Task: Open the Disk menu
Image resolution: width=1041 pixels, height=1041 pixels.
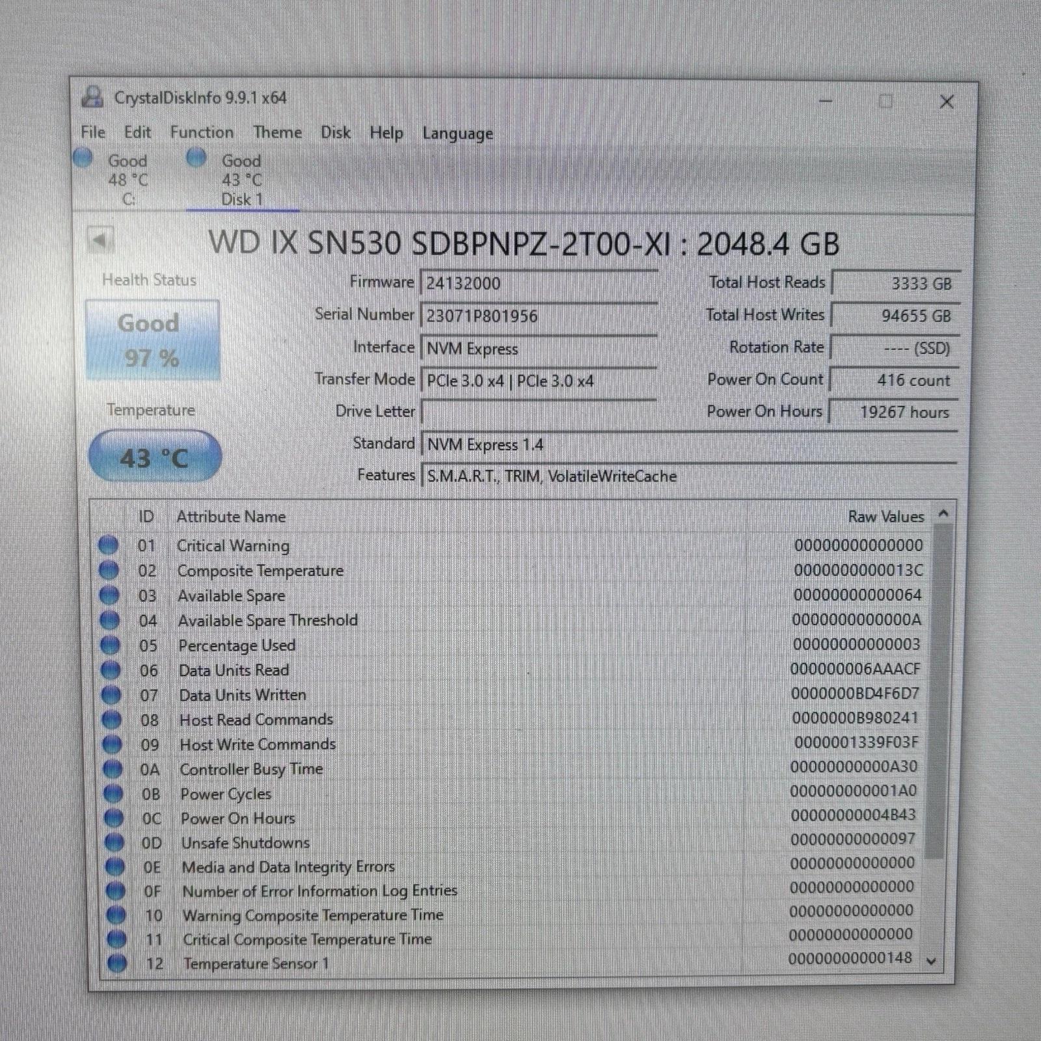Action: 336,132
